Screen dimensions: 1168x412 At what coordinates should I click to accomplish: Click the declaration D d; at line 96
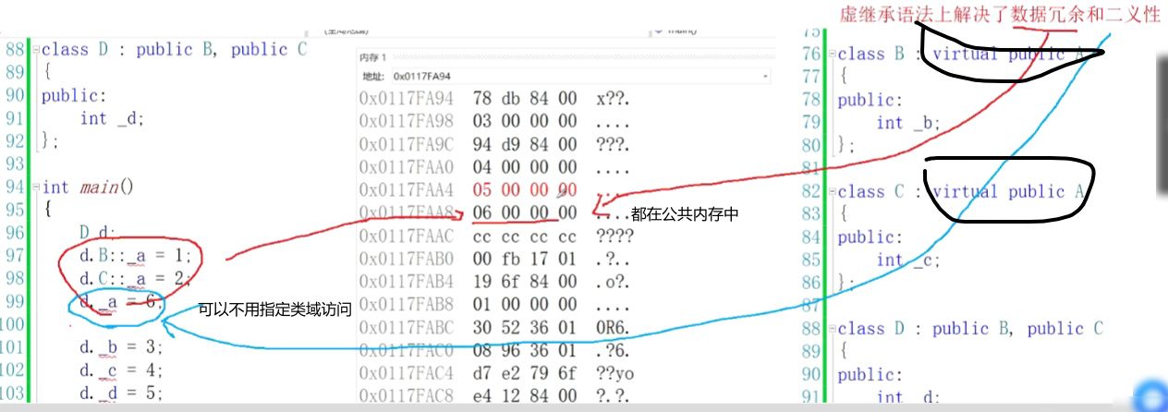tap(97, 233)
